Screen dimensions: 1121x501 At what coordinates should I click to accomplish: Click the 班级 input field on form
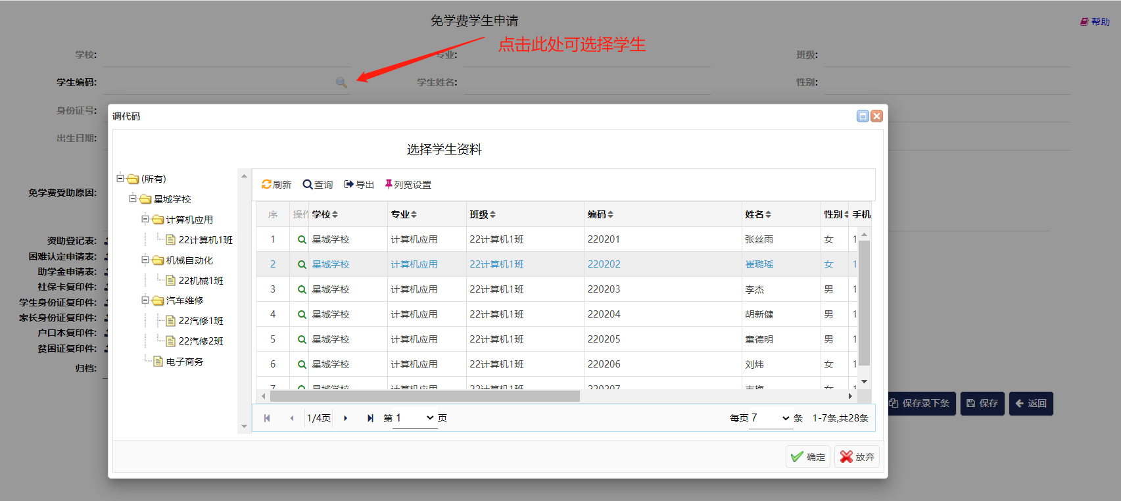click(947, 55)
